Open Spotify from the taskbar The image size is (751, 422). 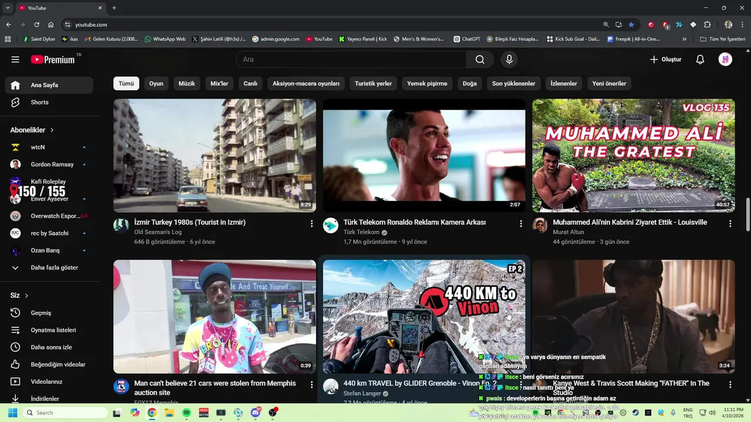coord(187,413)
